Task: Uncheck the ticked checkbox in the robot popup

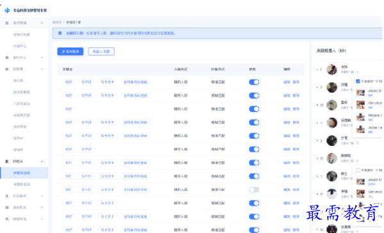Action: point(358,81)
